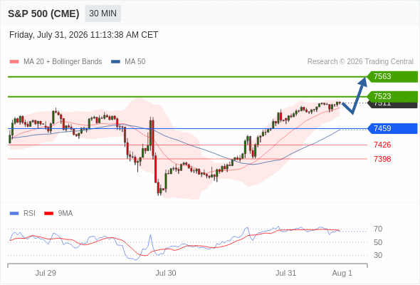Click the blue RSI legend swatch
420x285 pixels.
click(x=14, y=214)
